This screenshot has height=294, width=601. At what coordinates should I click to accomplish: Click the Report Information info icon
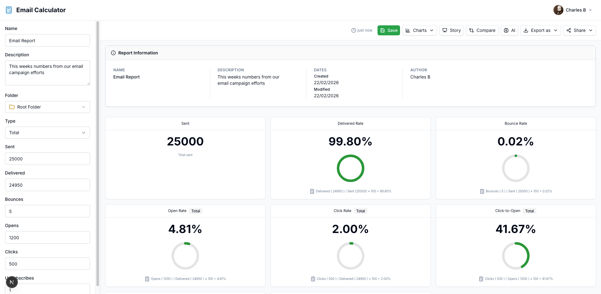[x=113, y=53]
